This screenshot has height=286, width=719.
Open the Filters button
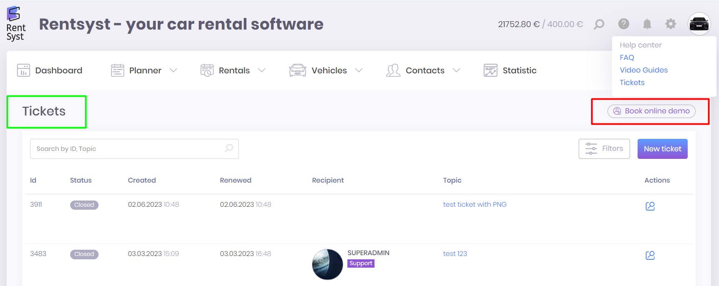click(604, 149)
